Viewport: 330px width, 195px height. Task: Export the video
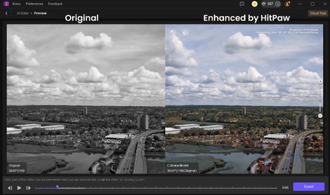click(309, 187)
